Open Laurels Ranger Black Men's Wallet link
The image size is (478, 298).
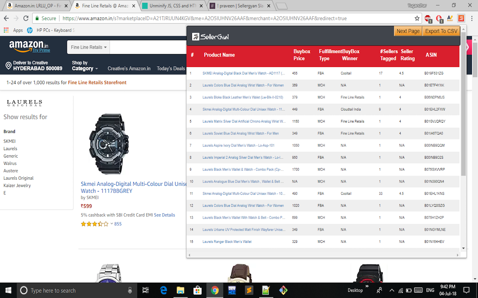227,242
